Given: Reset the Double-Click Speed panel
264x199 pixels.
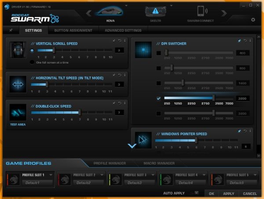Looking at the screenshot, I should 120,103.
